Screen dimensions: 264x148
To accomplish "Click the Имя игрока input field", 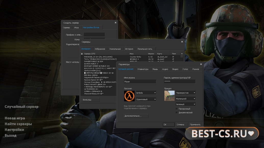I will pos(140,82).
